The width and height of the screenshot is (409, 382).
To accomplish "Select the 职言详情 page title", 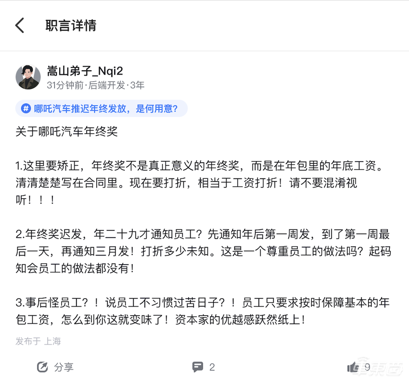I will point(70,25).
